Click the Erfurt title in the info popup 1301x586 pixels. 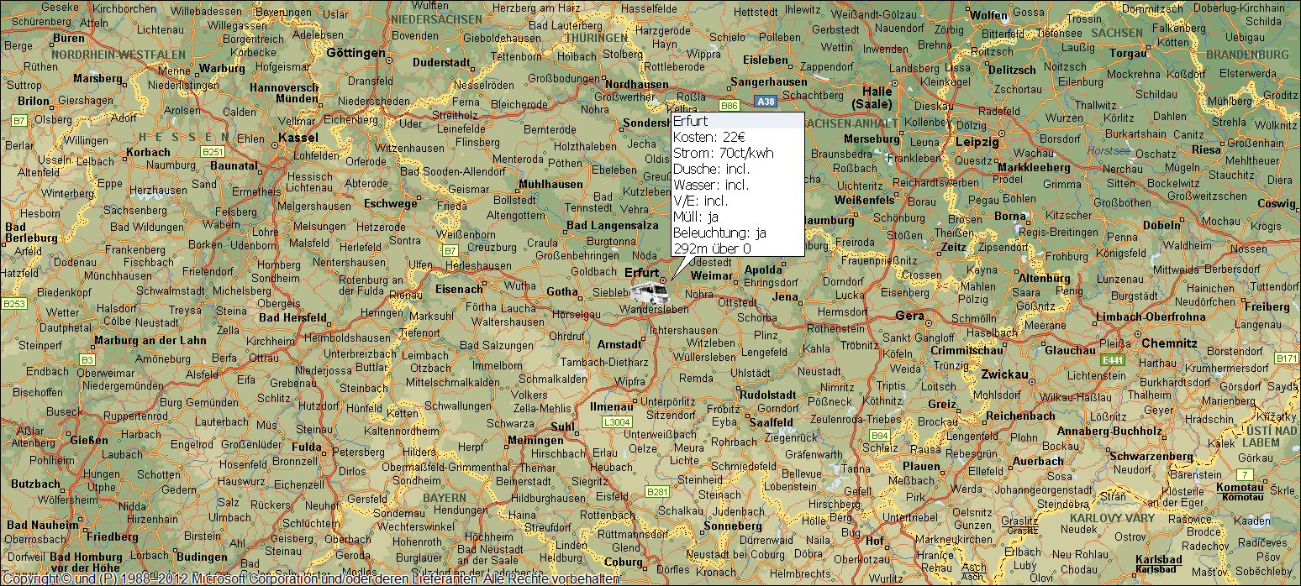pyautogui.click(x=690, y=121)
